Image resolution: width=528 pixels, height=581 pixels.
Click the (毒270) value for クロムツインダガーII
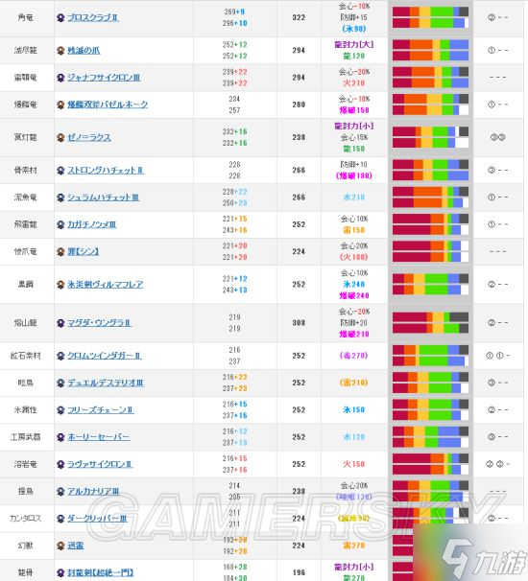354,356
